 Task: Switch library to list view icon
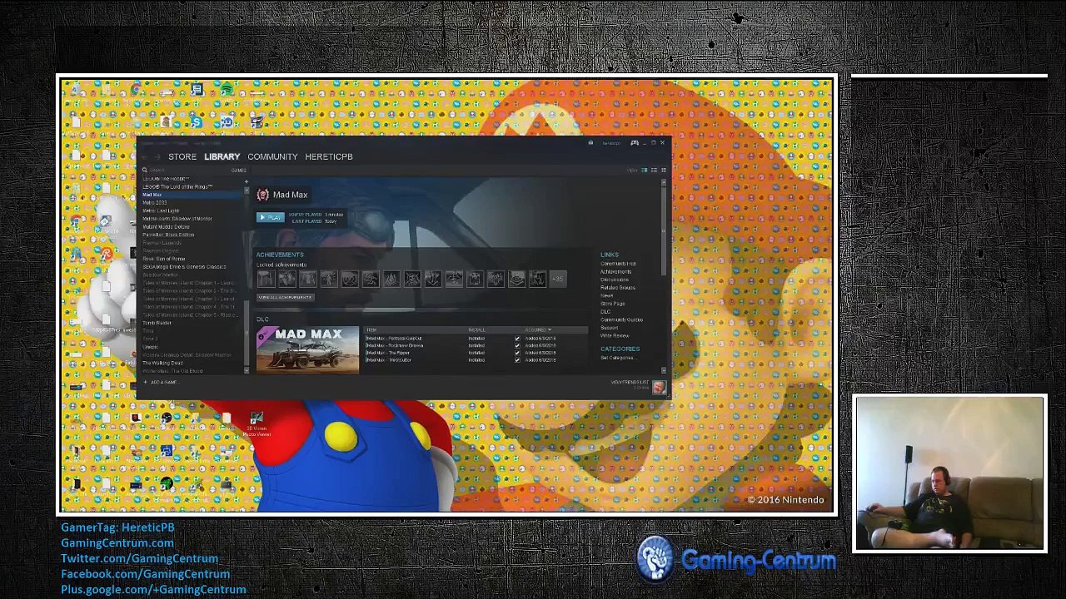pyautogui.click(x=654, y=171)
